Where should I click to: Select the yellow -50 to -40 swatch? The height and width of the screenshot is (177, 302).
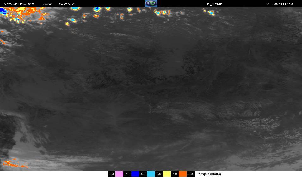[x=167, y=174]
